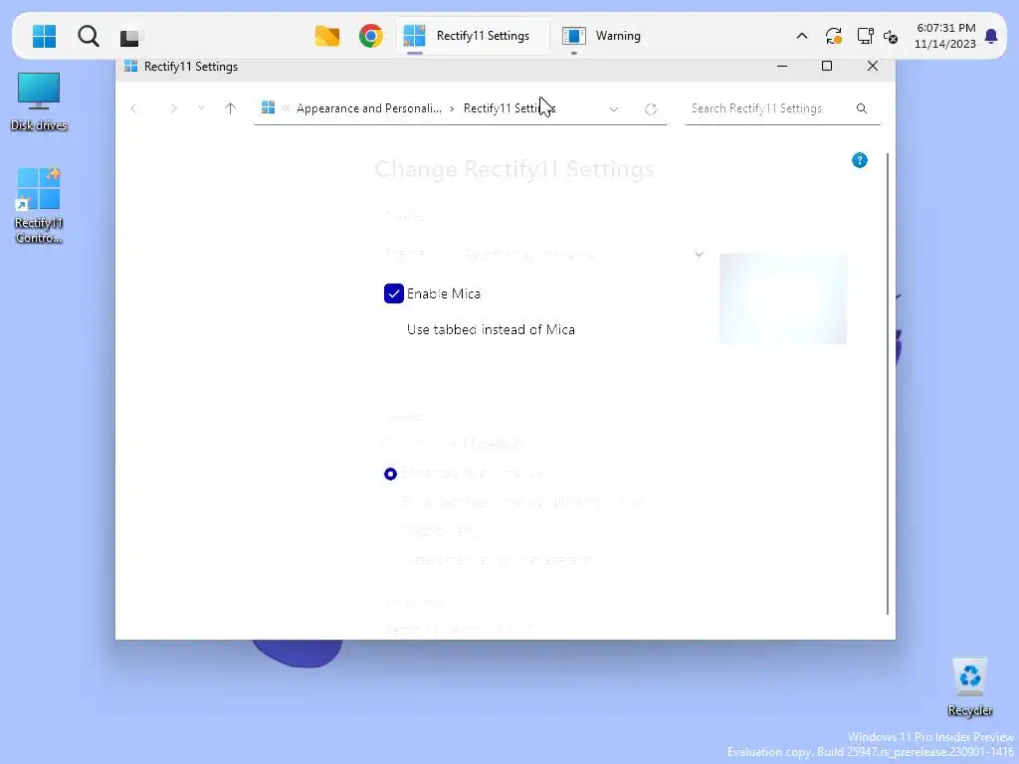Uncheck the Enable Mica checkbox

393,293
